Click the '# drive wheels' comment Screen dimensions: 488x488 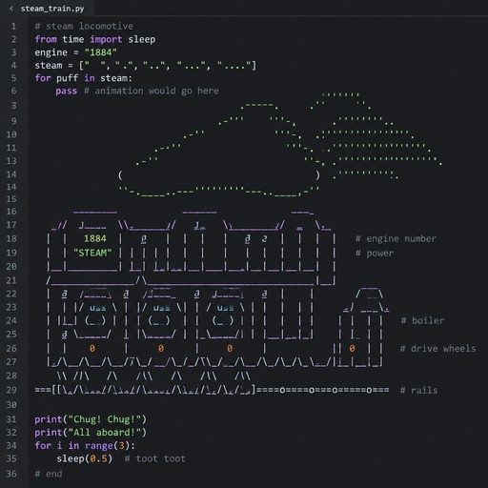[x=438, y=349]
